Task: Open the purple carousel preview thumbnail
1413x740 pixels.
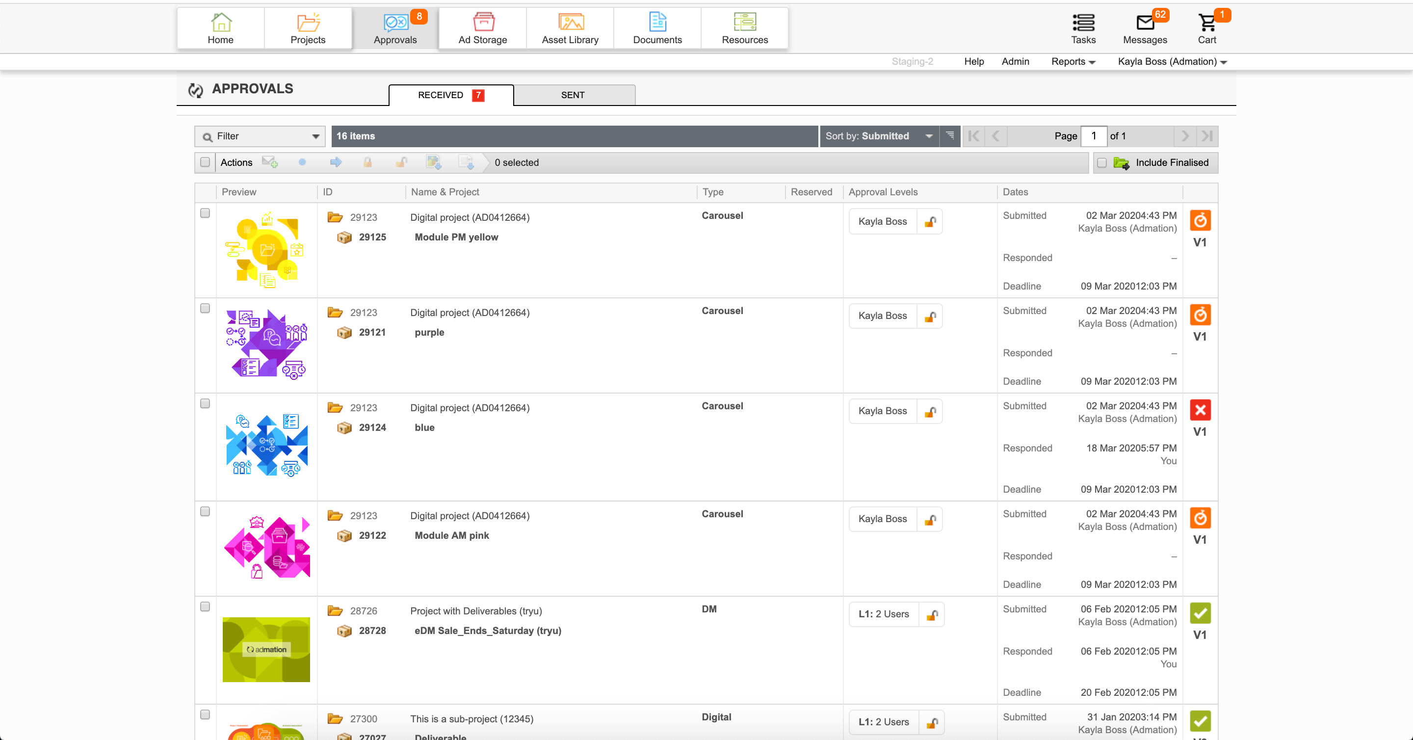Action: pos(266,344)
